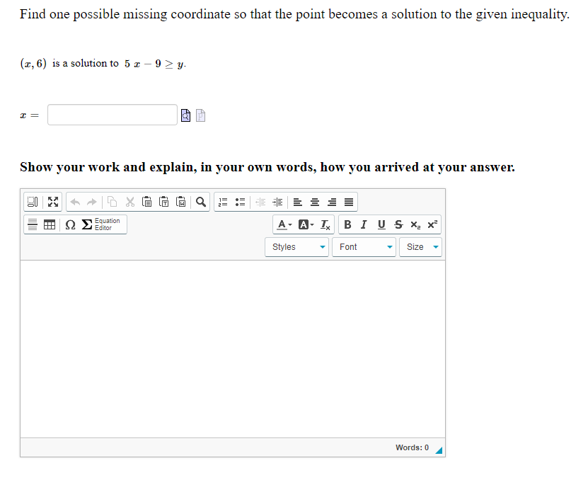The image size is (588, 480).
Task: Click the Undo arrow in the editor
Action: tap(76, 202)
